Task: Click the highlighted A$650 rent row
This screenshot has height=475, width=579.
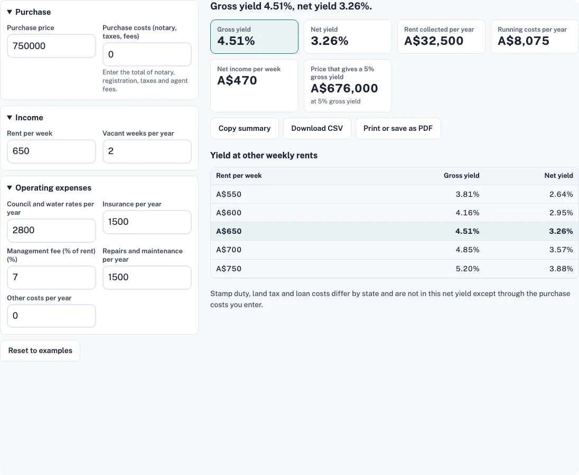Action: [395, 231]
